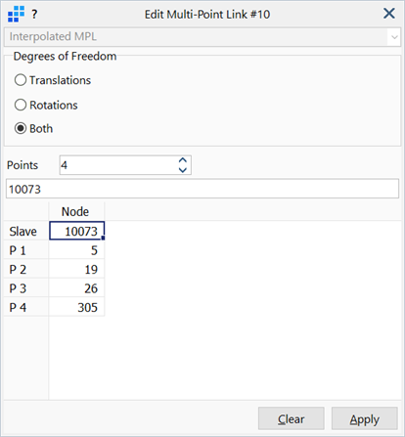Click the 10073 value entry text field
The image size is (405, 437).
pyautogui.click(x=202, y=189)
